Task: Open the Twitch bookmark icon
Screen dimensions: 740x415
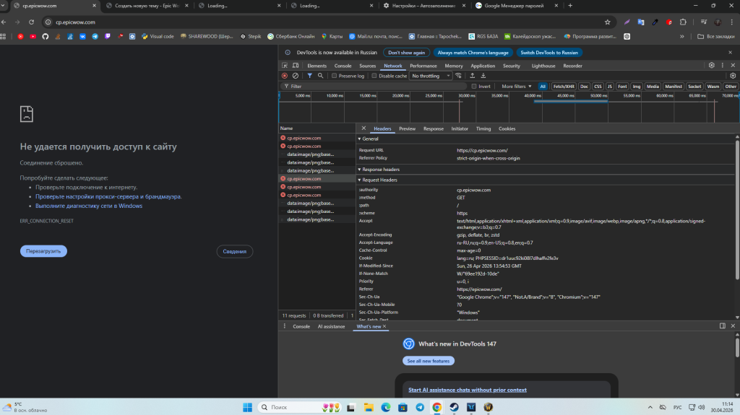Action: tap(108, 36)
